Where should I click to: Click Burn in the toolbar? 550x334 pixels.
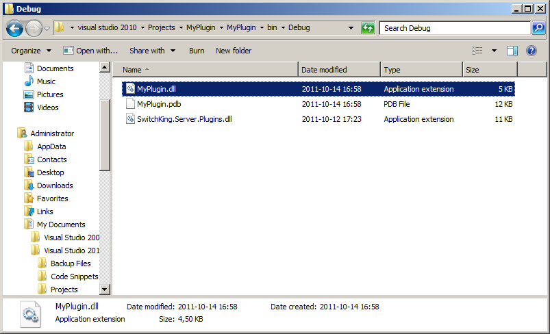tap(197, 51)
